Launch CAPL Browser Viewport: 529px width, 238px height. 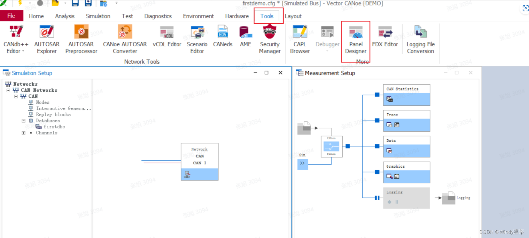tap(300, 39)
